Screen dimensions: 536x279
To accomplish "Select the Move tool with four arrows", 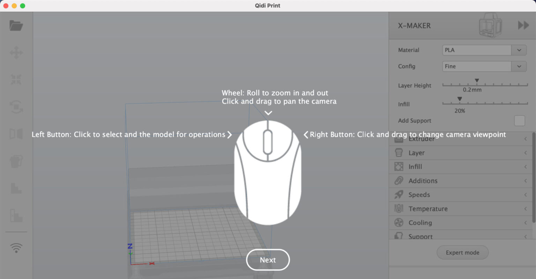I will click(16, 53).
